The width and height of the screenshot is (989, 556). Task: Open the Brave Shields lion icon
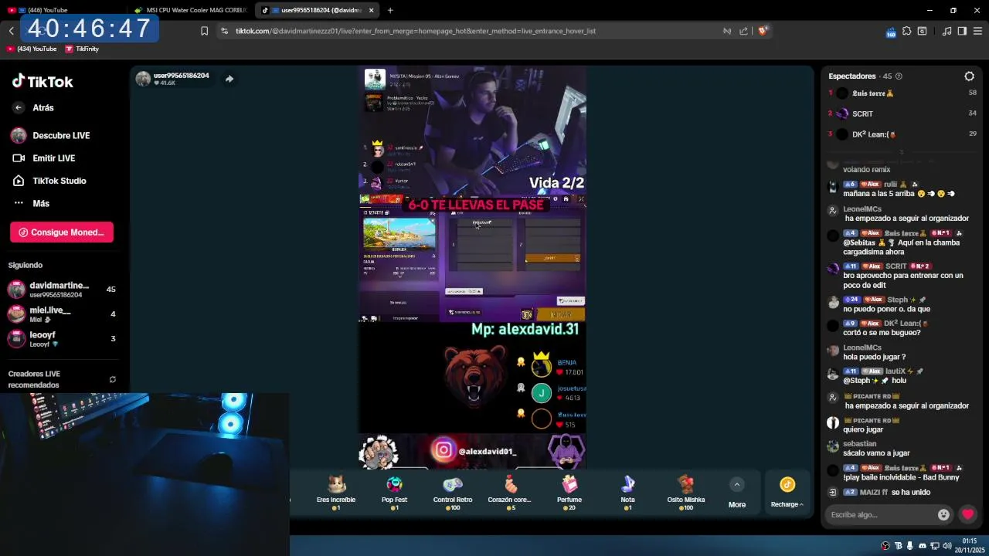coord(763,31)
